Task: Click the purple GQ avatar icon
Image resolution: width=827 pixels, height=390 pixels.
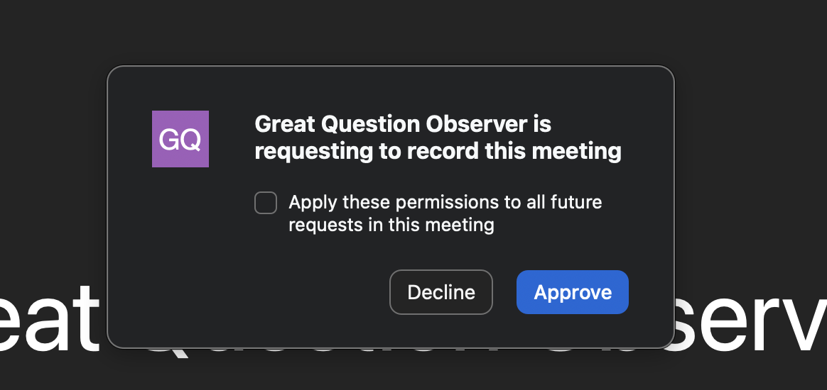Action: (180, 139)
